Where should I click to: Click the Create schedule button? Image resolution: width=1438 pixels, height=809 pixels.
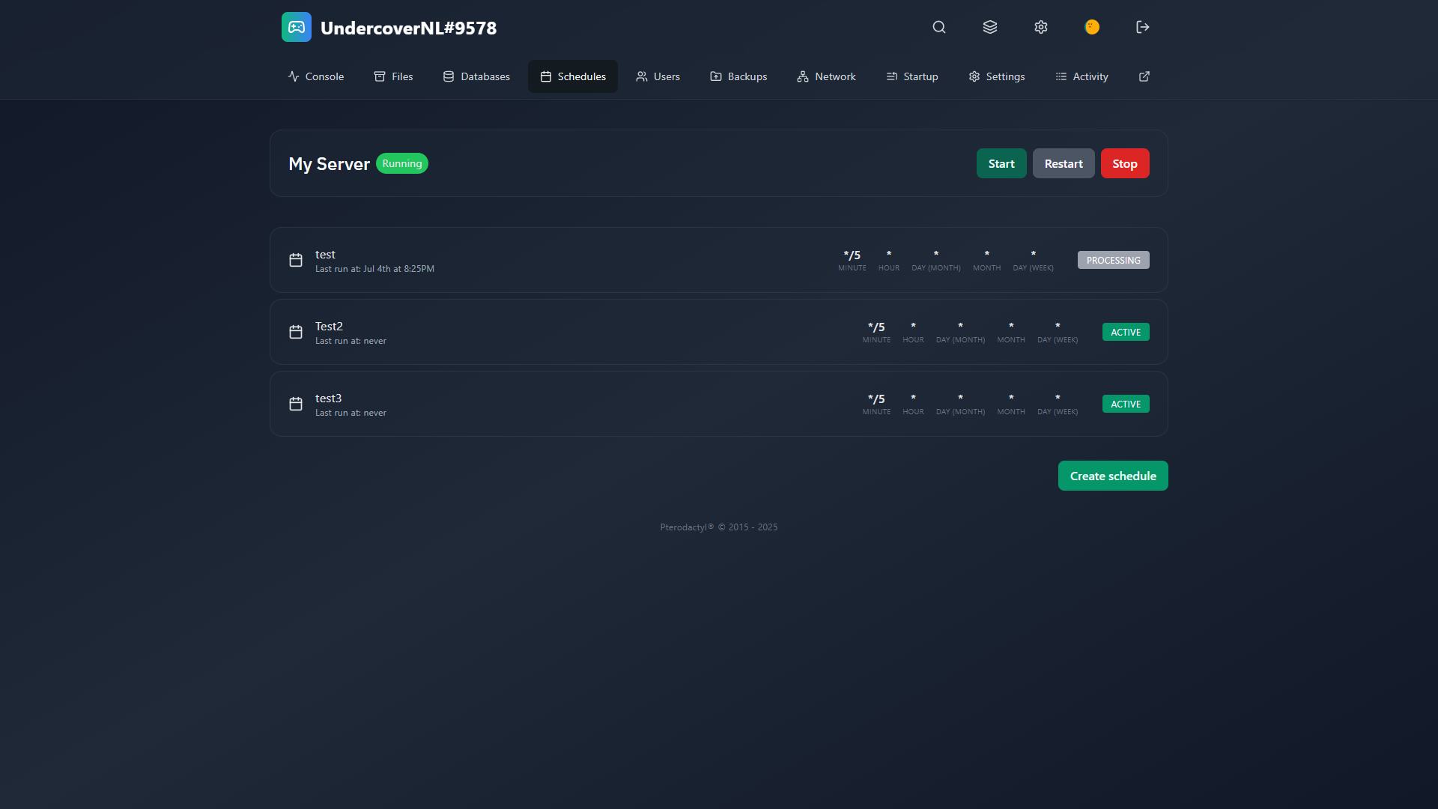(x=1112, y=476)
